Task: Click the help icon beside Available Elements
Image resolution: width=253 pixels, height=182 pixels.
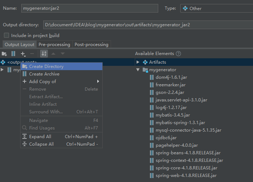Action: [178, 54]
